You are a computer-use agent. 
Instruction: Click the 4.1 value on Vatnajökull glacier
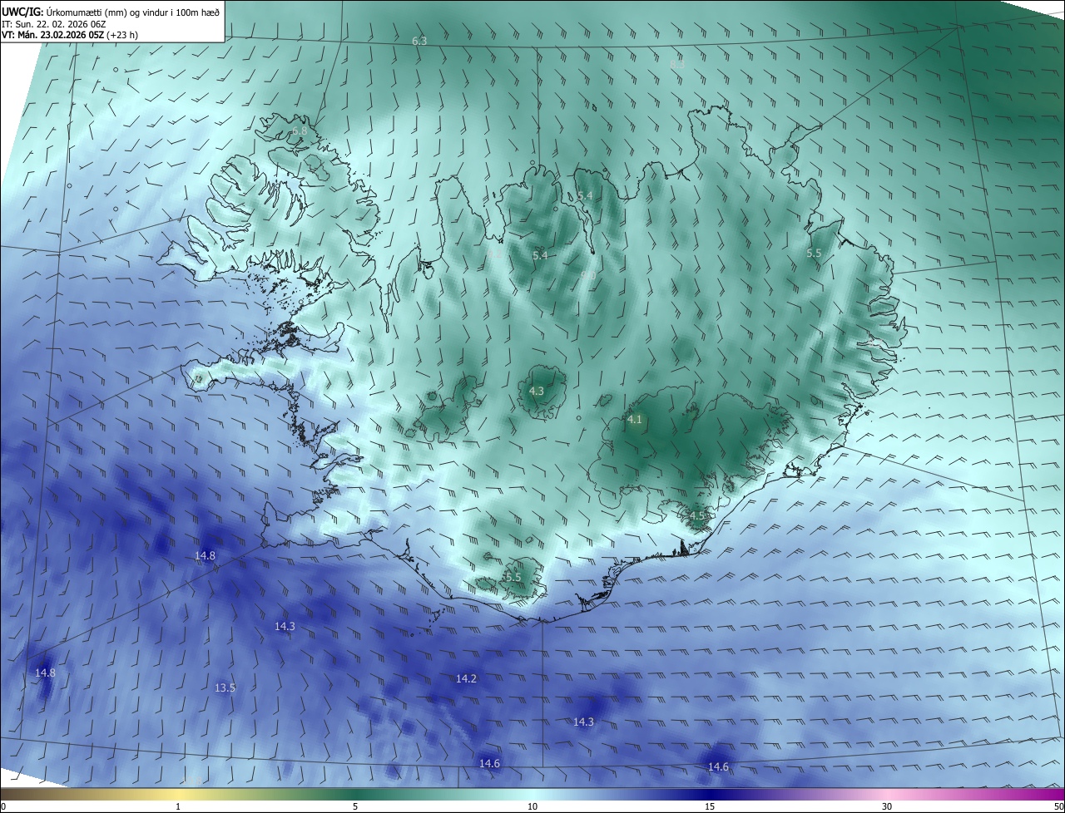point(635,420)
